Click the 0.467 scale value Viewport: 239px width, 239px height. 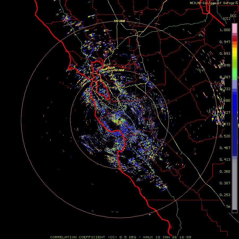click(x=225, y=148)
